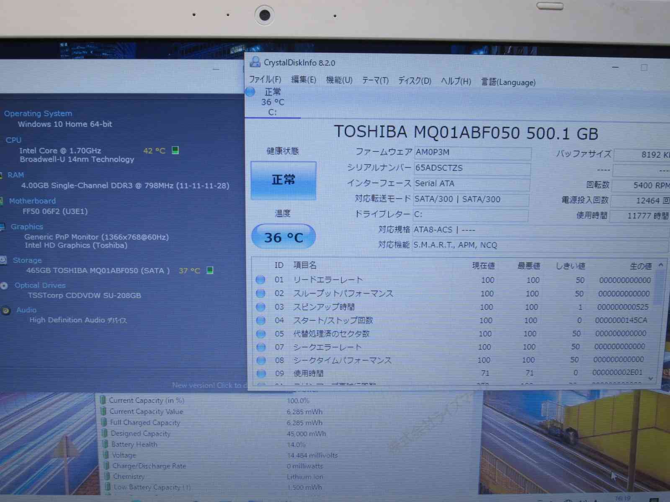670x502 pixels.
Task: Click the CrystalDiskInfo app icon in title bar
Action: [x=255, y=62]
